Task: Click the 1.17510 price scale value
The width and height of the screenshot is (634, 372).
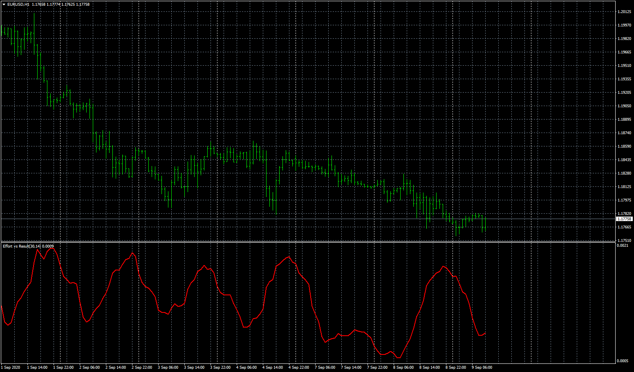Action: pos(624,241)
